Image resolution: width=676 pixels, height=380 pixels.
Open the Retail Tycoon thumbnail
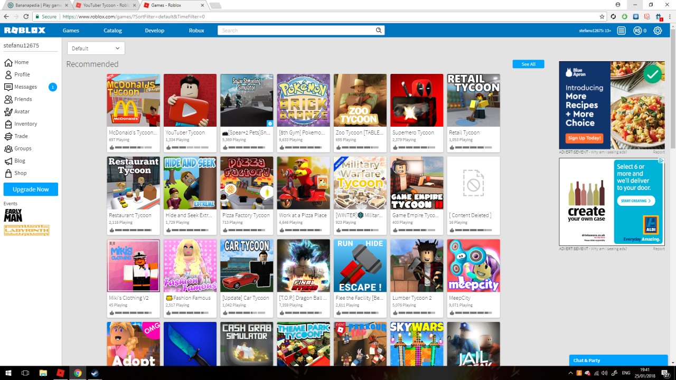pyautogui.click(x=473, y=100)
